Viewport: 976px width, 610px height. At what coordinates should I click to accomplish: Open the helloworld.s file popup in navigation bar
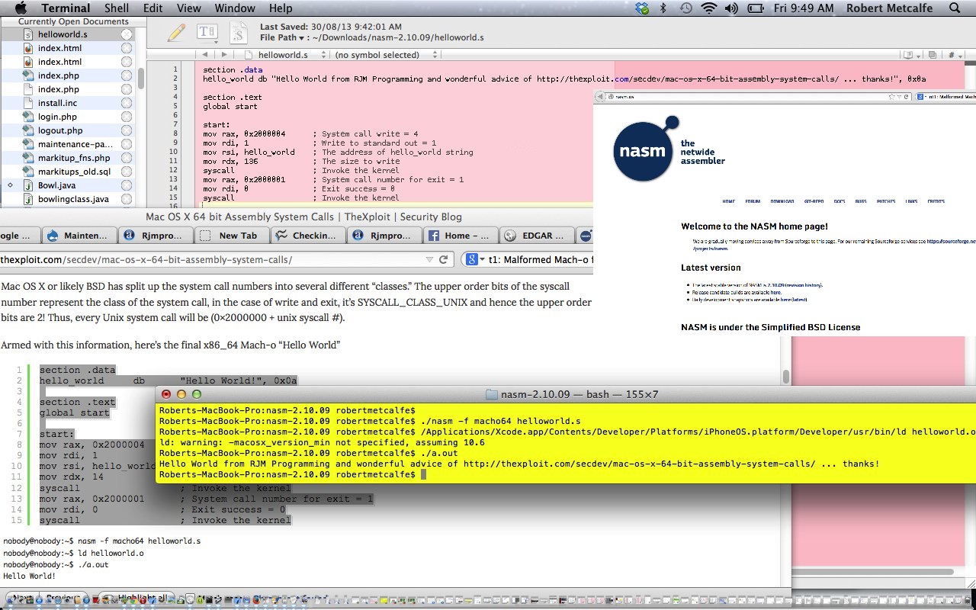(x=285, y=55)
